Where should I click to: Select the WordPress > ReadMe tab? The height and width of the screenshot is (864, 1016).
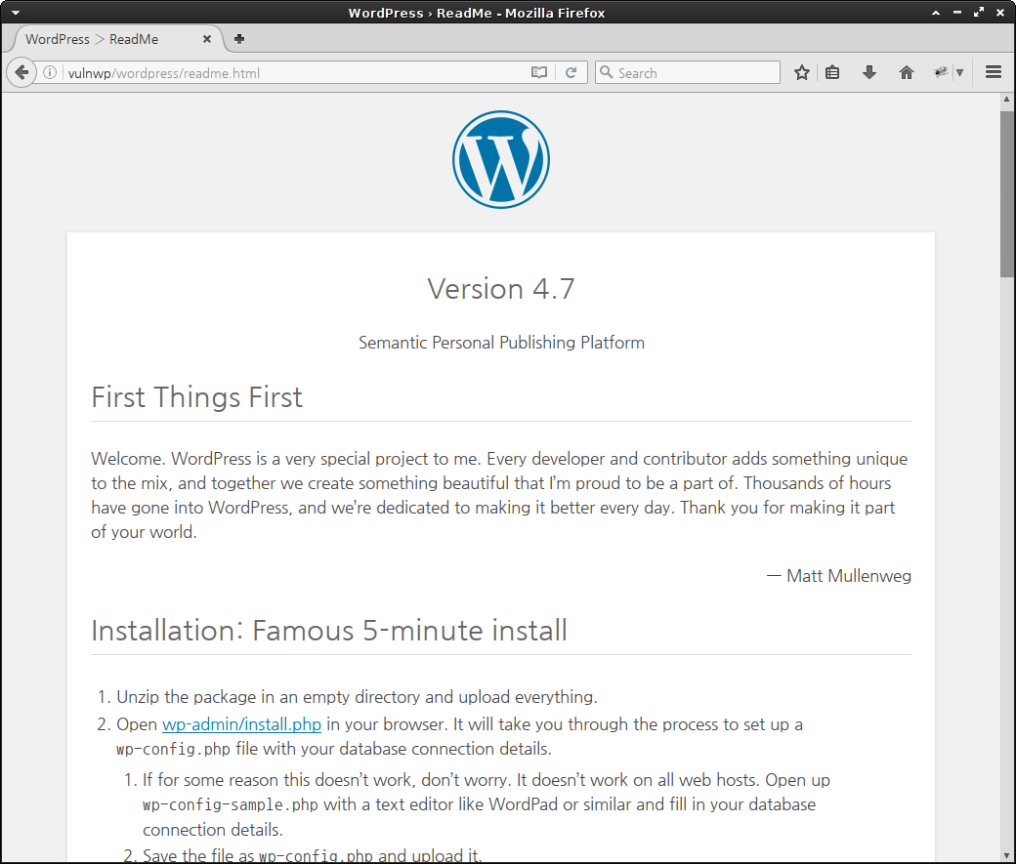[x=116, y=39]
